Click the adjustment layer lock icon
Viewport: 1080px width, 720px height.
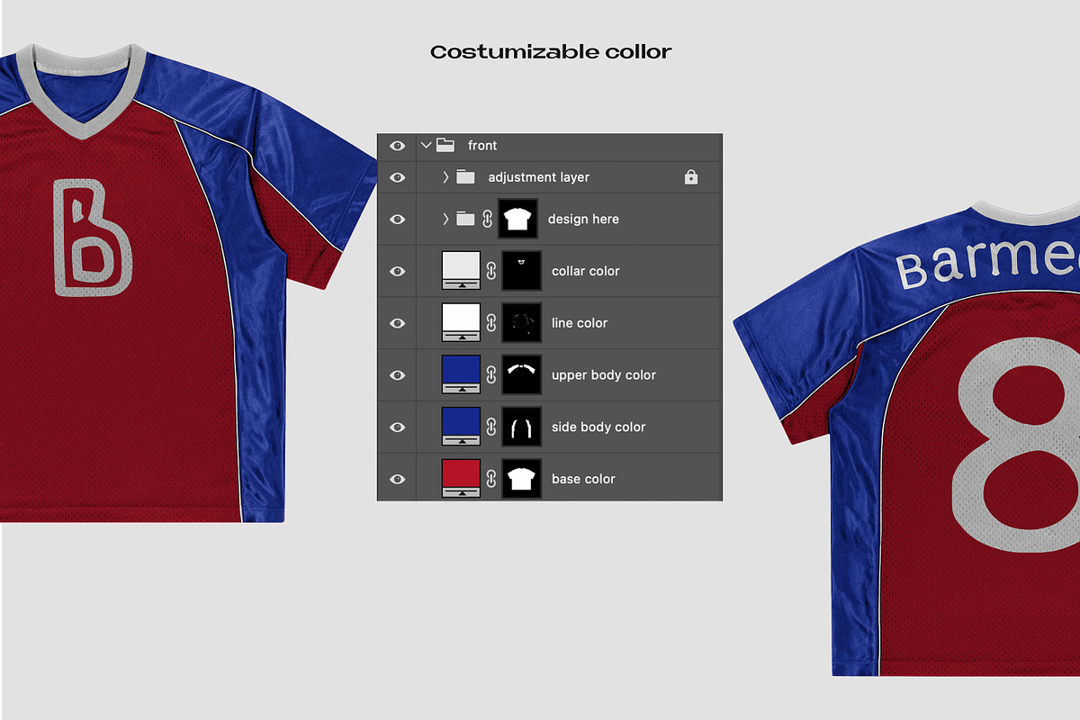[691, 177]
